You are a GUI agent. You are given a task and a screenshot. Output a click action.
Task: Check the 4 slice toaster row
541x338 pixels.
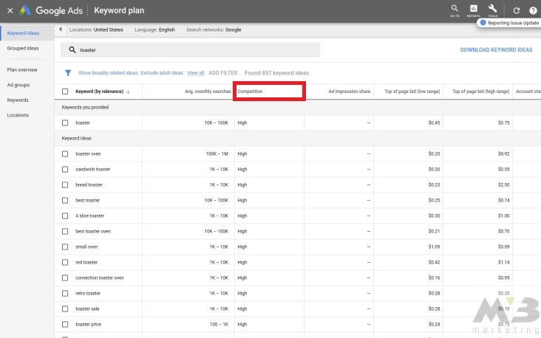(65, 215)
